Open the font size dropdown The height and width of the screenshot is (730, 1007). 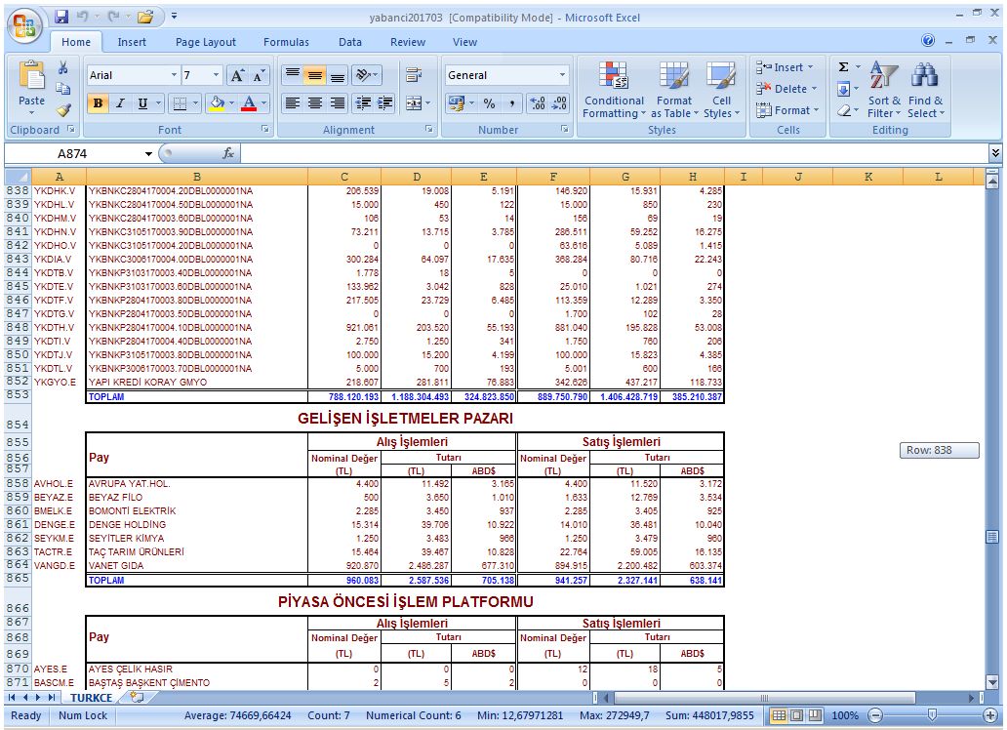tap(216, 75)
